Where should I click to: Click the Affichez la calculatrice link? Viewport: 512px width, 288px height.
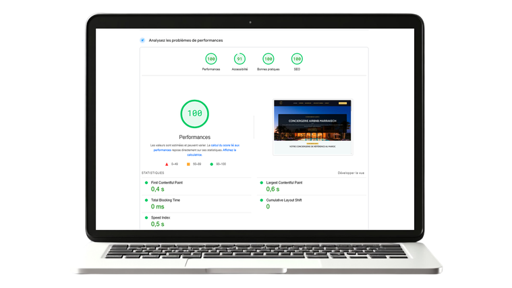click(211, 152)
